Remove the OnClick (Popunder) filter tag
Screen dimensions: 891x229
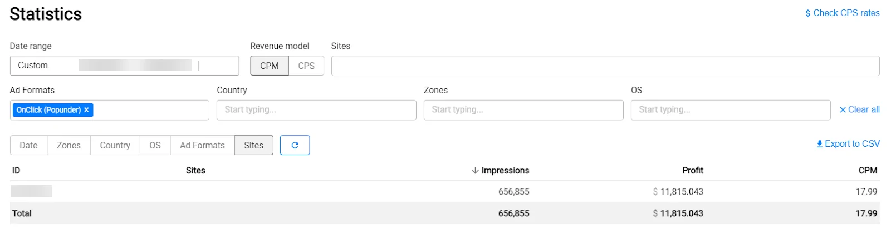(x=86, y=110)
